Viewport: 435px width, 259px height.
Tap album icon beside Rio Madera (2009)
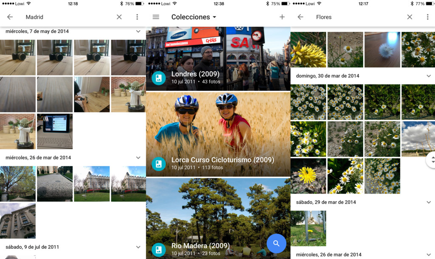(159, 250)
